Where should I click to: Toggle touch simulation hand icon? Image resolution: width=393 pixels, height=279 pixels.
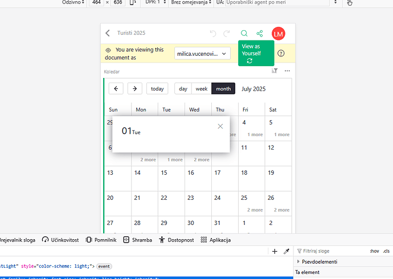[350, 3]
